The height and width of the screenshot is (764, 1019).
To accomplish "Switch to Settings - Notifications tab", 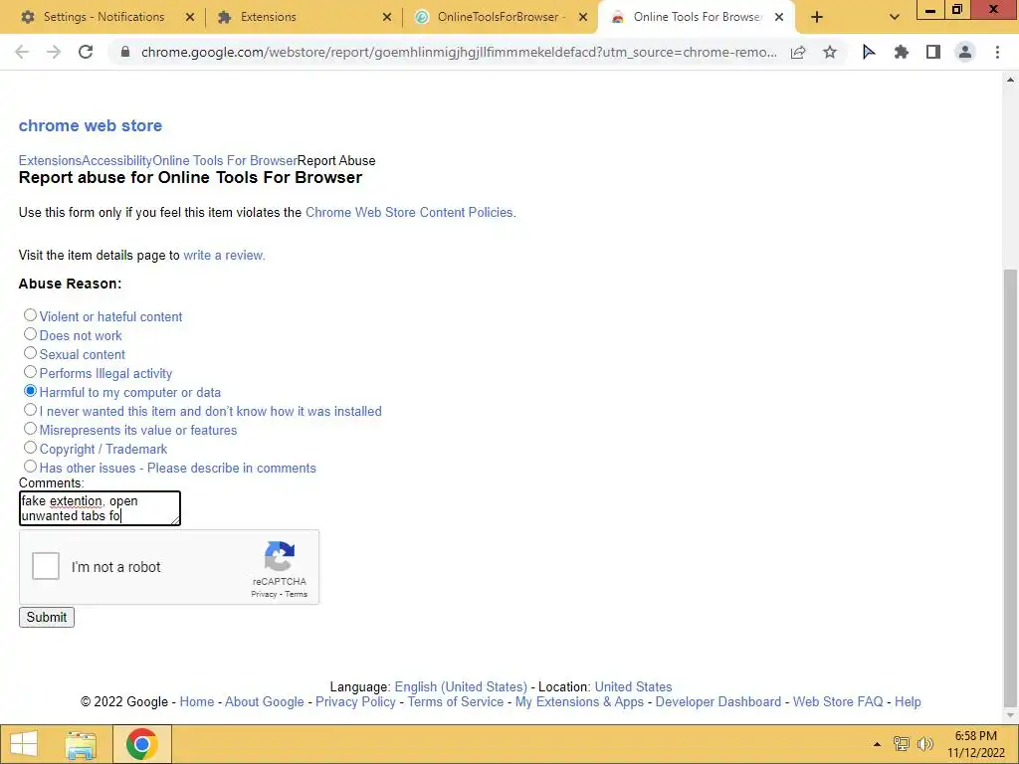I will coord(103,17).
